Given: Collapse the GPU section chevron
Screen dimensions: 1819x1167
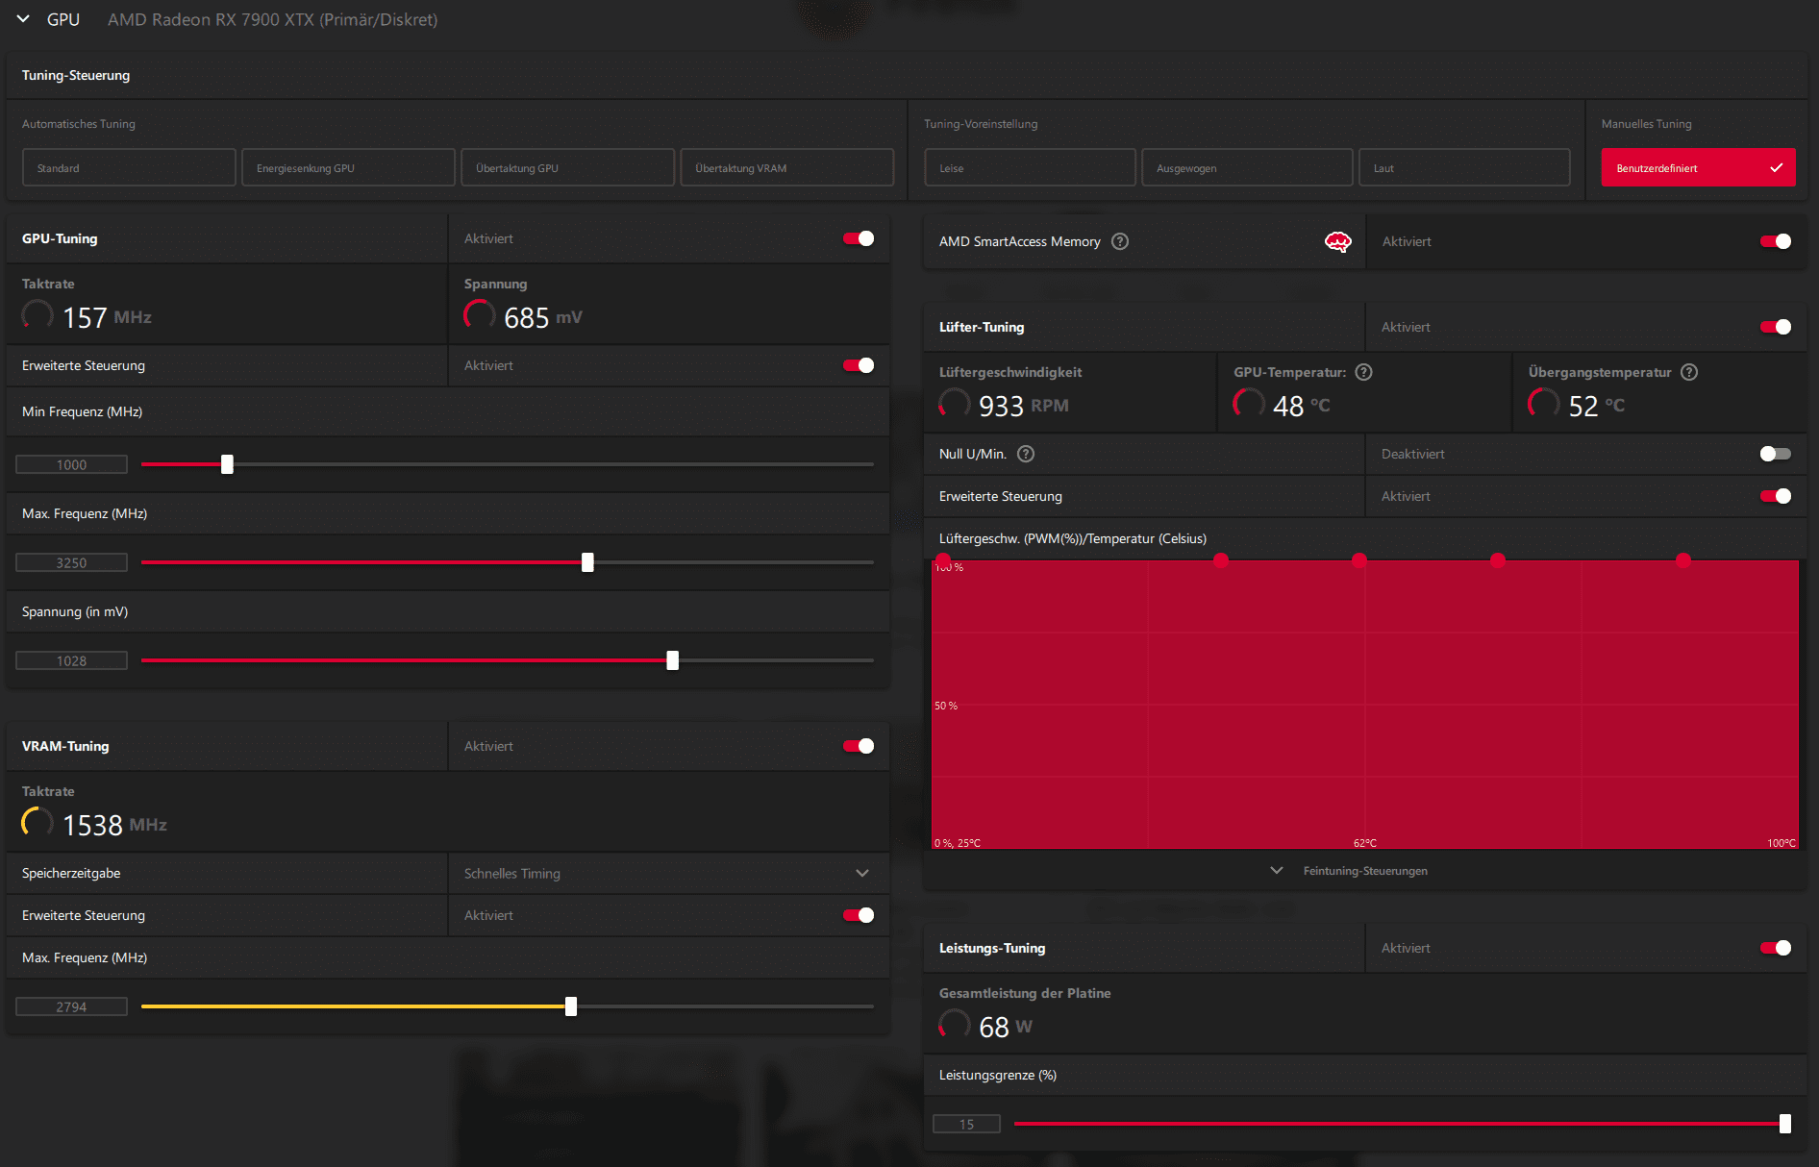Looking at the screenshot, I should click(23, 19).
